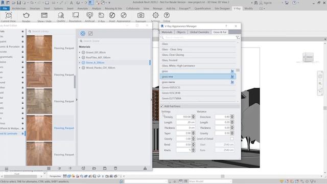The width and height of the screenshot is (327, 184).
Task: Click the Search materials field in Appearance Manager
Action: click(198, 37)
